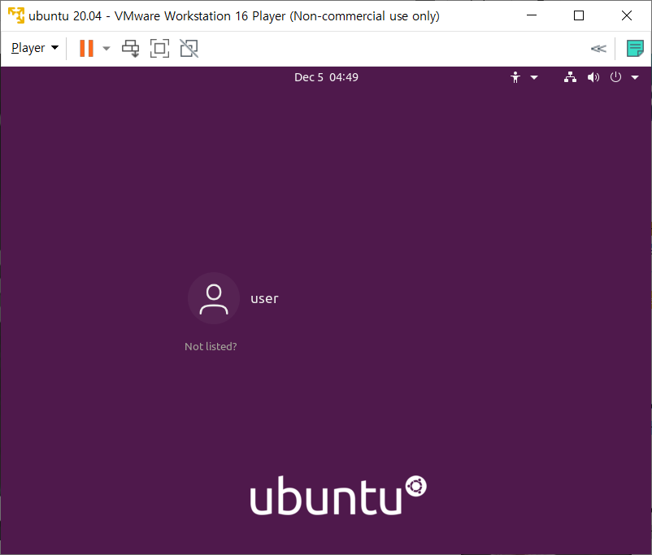The image size is (652, 555).
Task: Close the VMware Player window
Action: pyautogui.click(x=627, y=15)
